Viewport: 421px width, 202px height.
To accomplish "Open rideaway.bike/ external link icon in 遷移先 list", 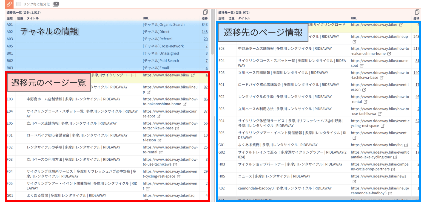I will click(x=401, y=25).
